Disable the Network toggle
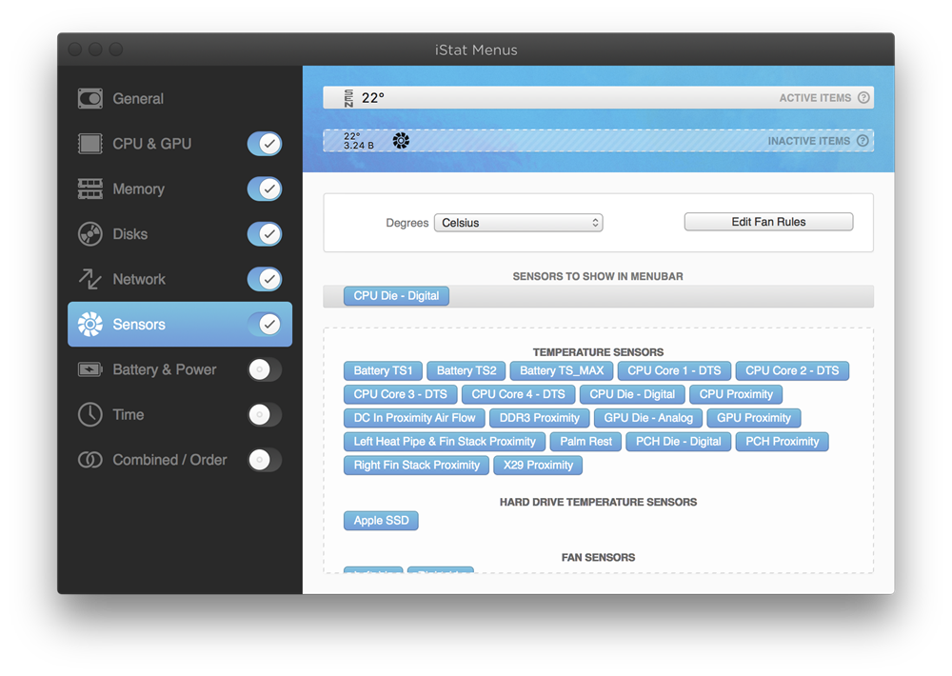 click(x=265, y=279)
